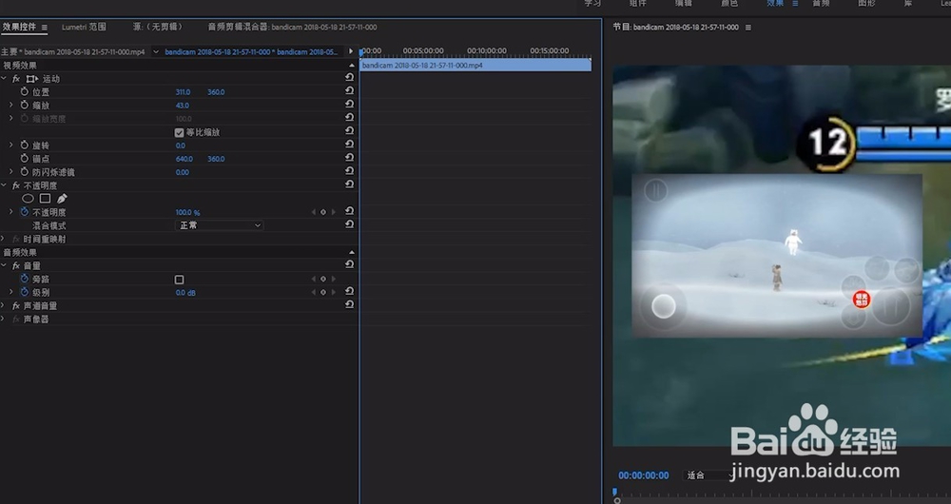Open the master clip dropdown arrow
The width and height of the screenshot is (951, 504).
tap(156, 51)
